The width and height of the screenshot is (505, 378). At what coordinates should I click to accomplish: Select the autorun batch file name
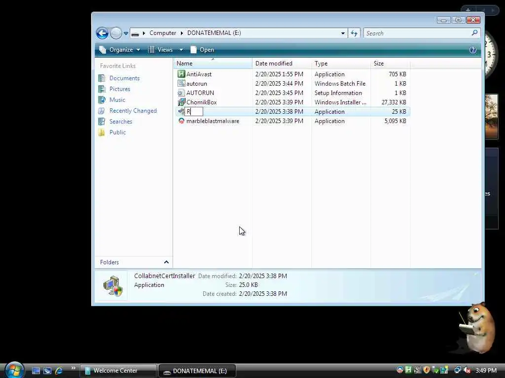196,84
